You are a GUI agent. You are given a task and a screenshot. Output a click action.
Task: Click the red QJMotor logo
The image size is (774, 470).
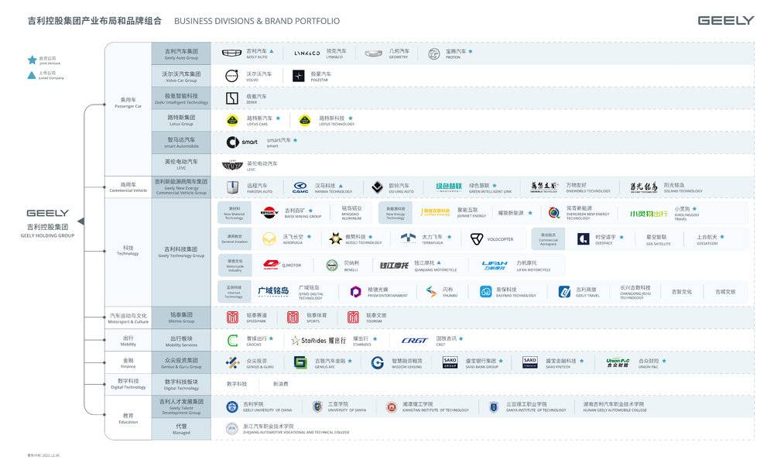point(270,265)
